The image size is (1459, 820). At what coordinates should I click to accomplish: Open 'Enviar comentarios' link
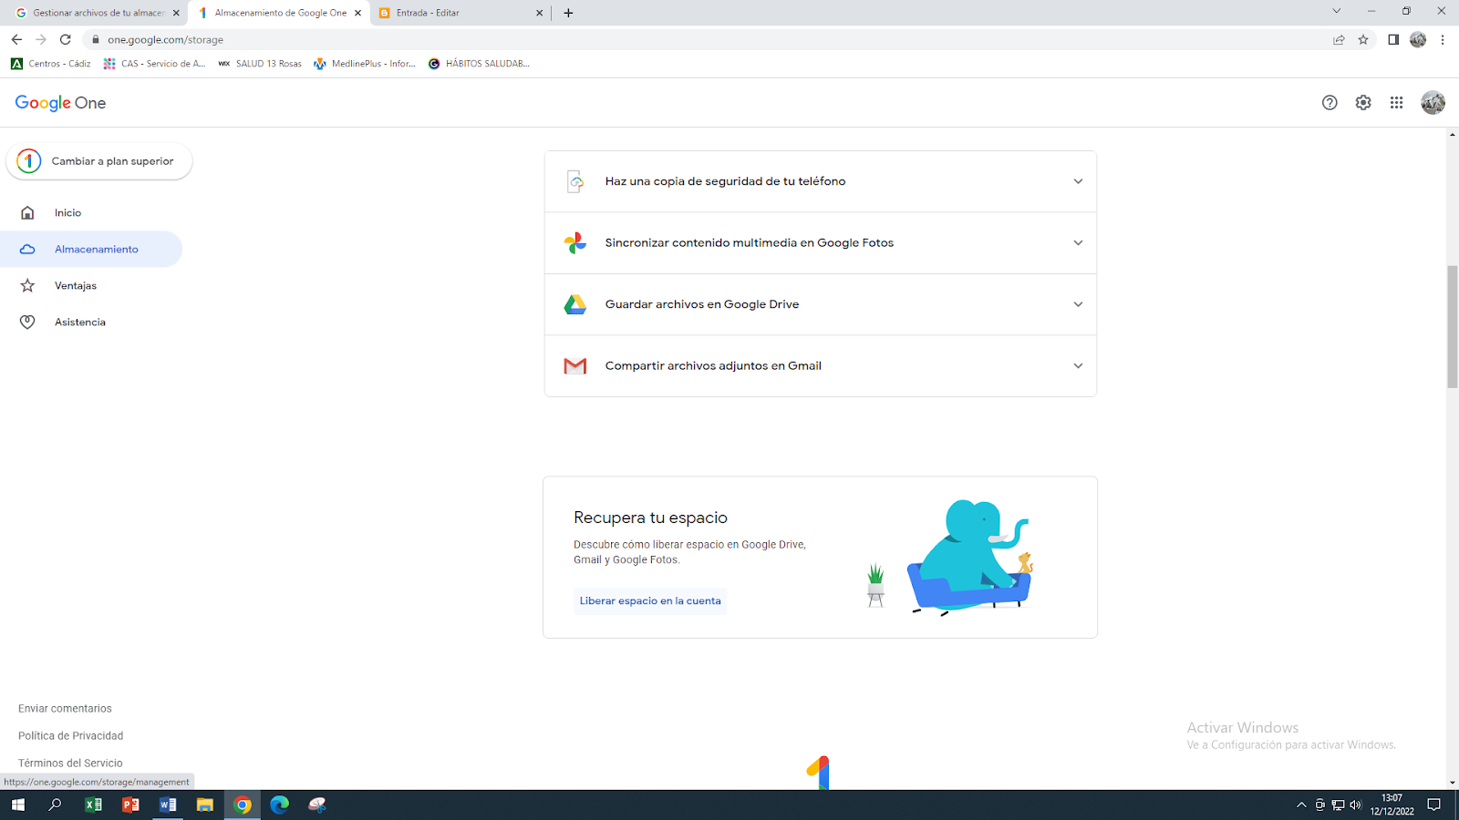[x=65, y=709]
